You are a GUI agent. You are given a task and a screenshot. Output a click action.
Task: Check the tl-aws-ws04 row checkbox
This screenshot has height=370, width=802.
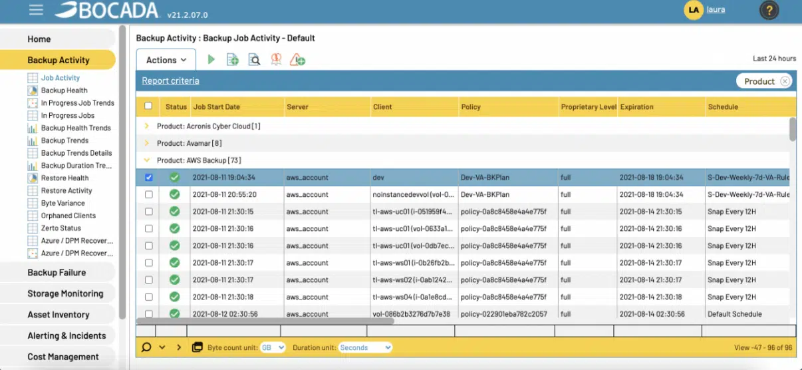point(148,297)
